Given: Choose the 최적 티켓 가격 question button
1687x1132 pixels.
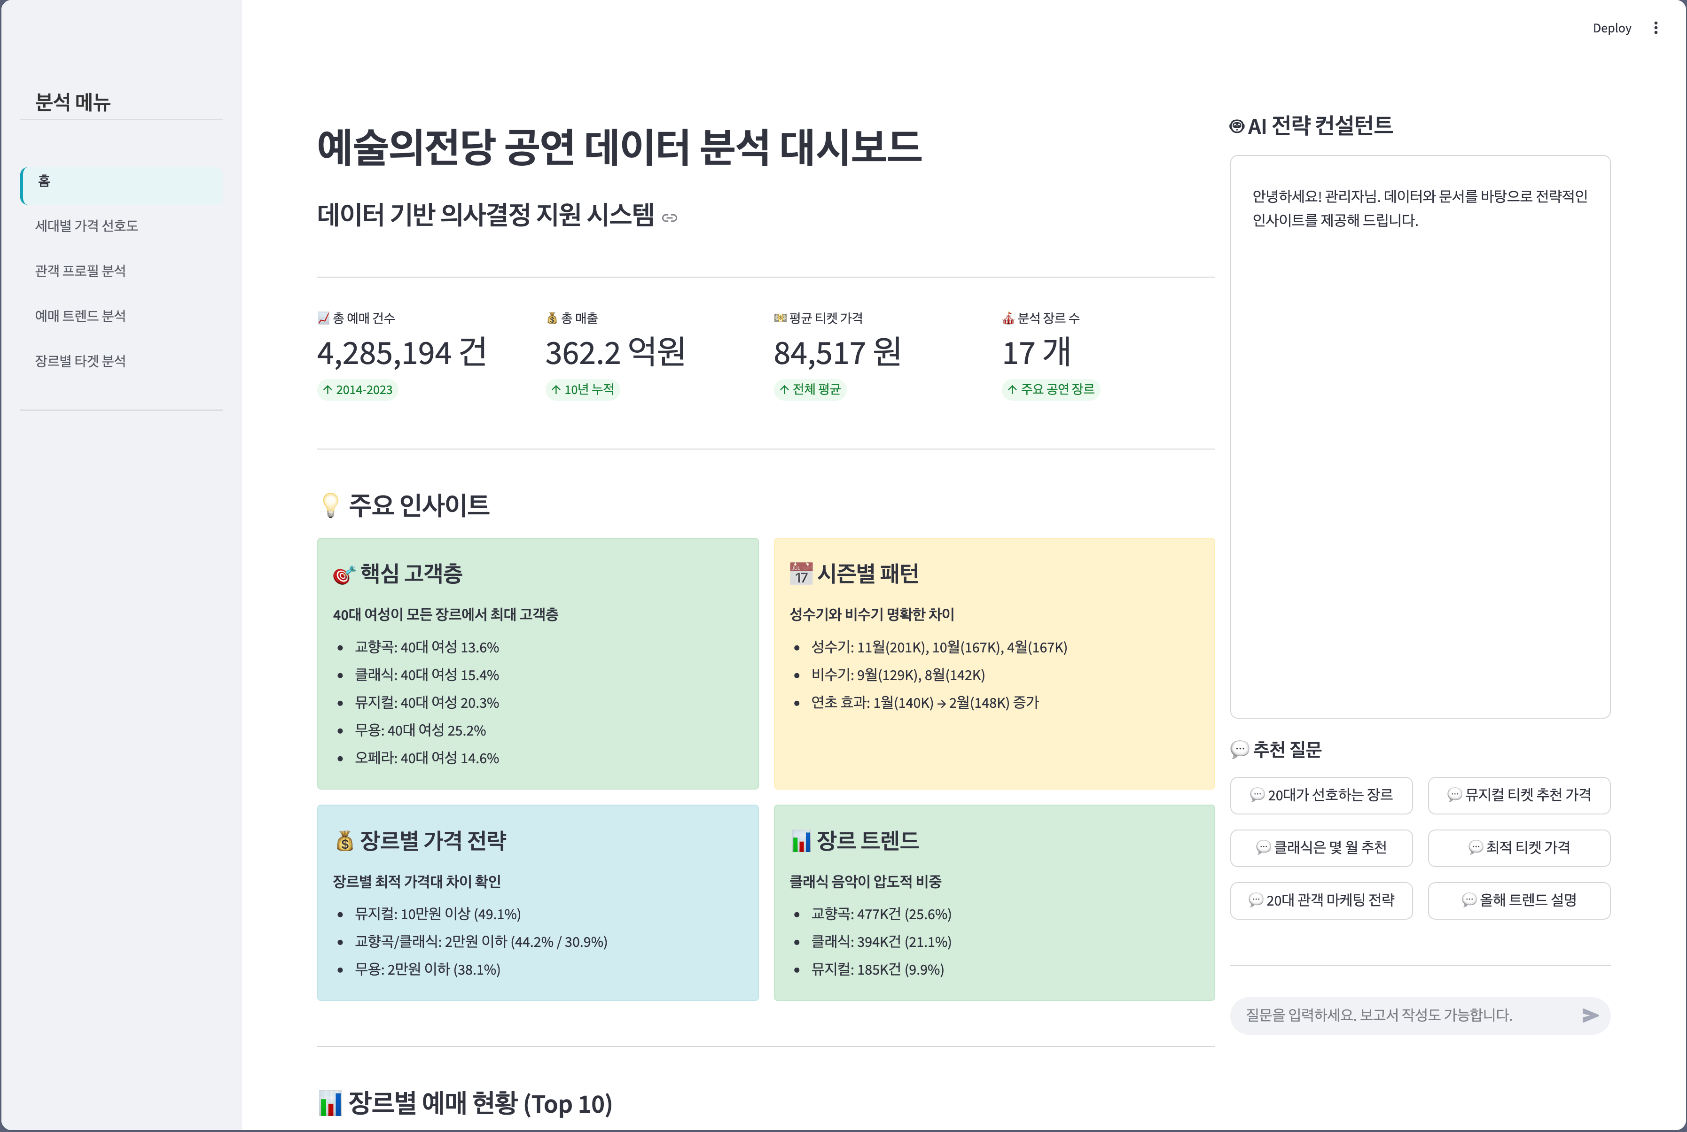Looking at the screenshot, I should 1519,848.
